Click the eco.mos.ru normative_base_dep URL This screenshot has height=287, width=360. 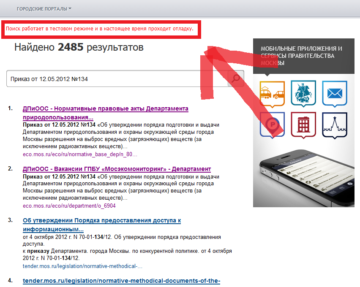point(80,154)
